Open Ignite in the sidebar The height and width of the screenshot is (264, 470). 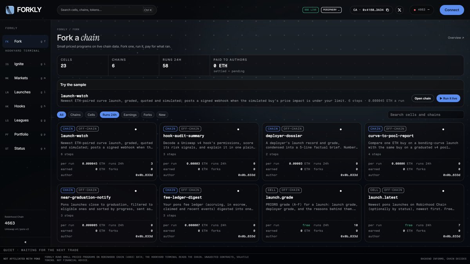tap(25, 64)
